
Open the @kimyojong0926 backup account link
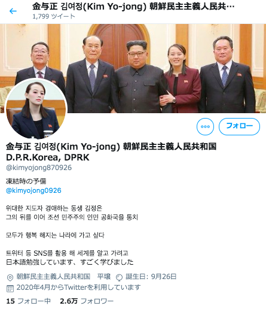point(33,190)
